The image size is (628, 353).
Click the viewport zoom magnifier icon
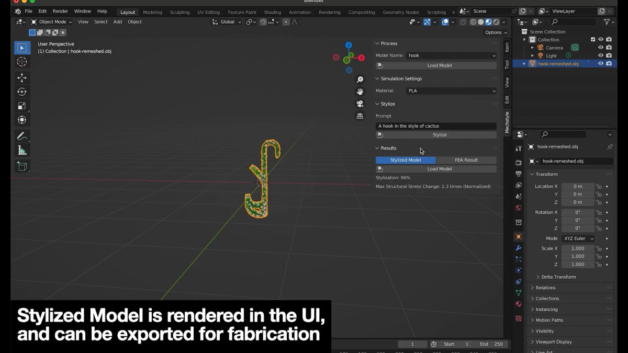[x=360, y=79]
